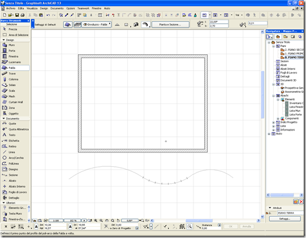Select the Muro wall tool

point(15,45)
